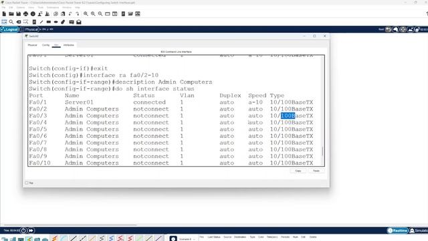Click the Zoom Reset magnifier icon
The width and height of the screenshot is (428, 241).
(x=93, y=14)
